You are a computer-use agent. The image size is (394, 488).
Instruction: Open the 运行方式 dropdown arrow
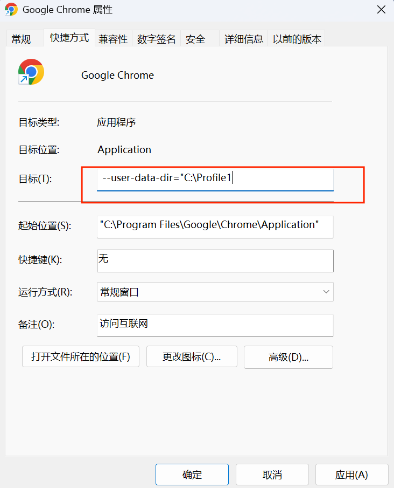(326, 292)
